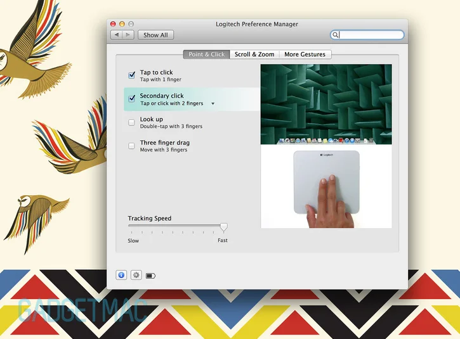
Task: Minimize the window with yellow button
Action: 122,23
